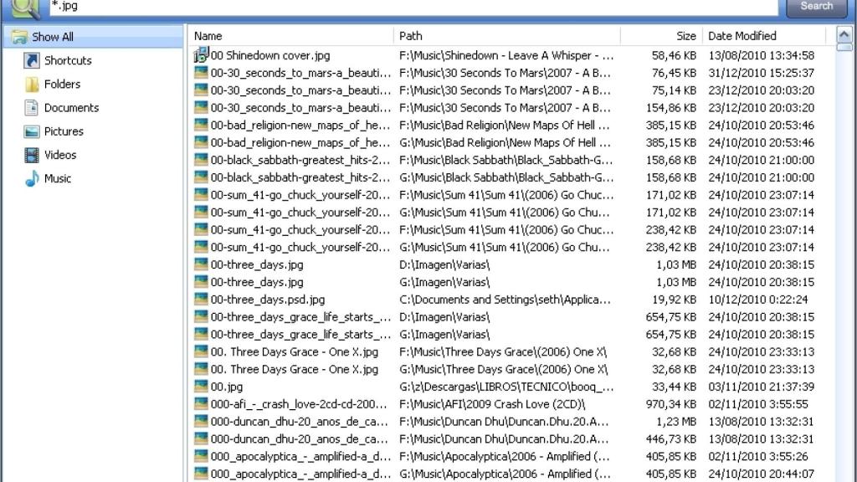Select the 00. Three Days Grace - One X.jpg row

tap(293, 351)
